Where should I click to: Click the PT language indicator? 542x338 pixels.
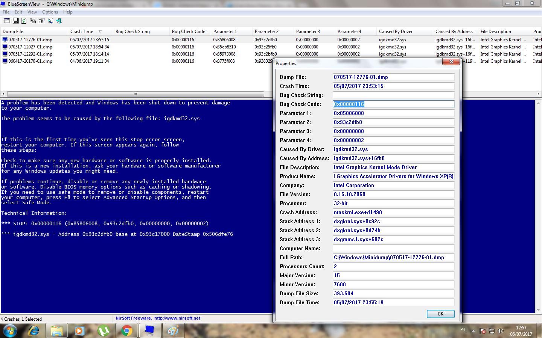coord(463,329)
